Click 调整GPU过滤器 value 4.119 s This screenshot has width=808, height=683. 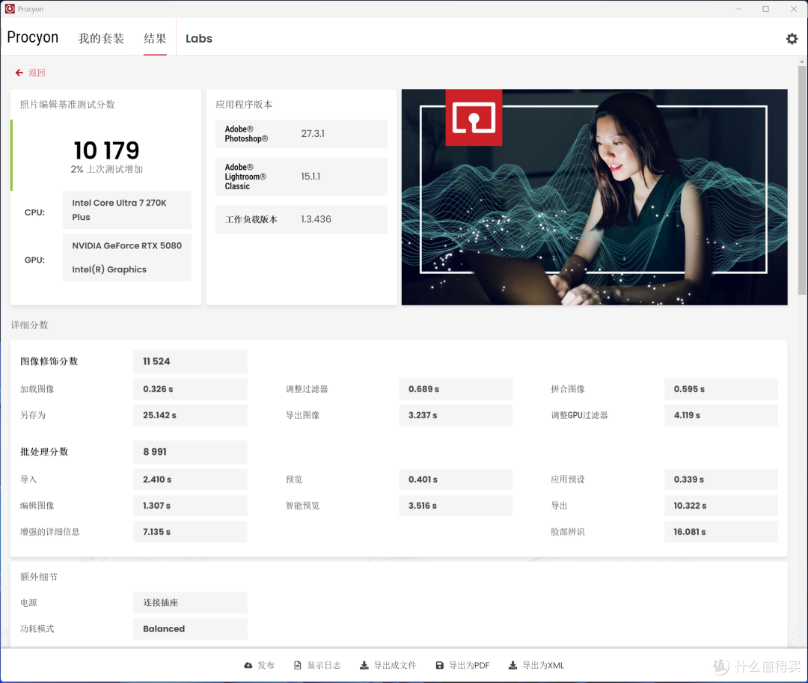point(721,415)
